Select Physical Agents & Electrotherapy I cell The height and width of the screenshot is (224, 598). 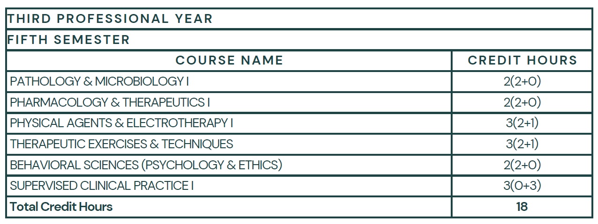pyautogui.click(x=229, y=123)
